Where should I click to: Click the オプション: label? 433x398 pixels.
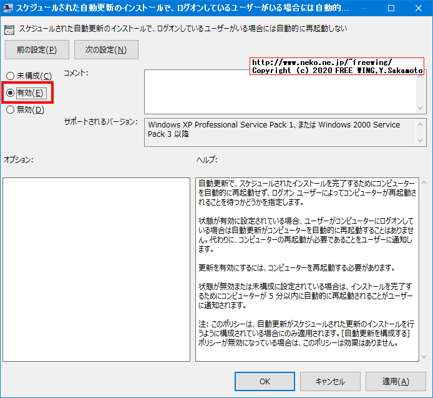(x=19, y=159)
